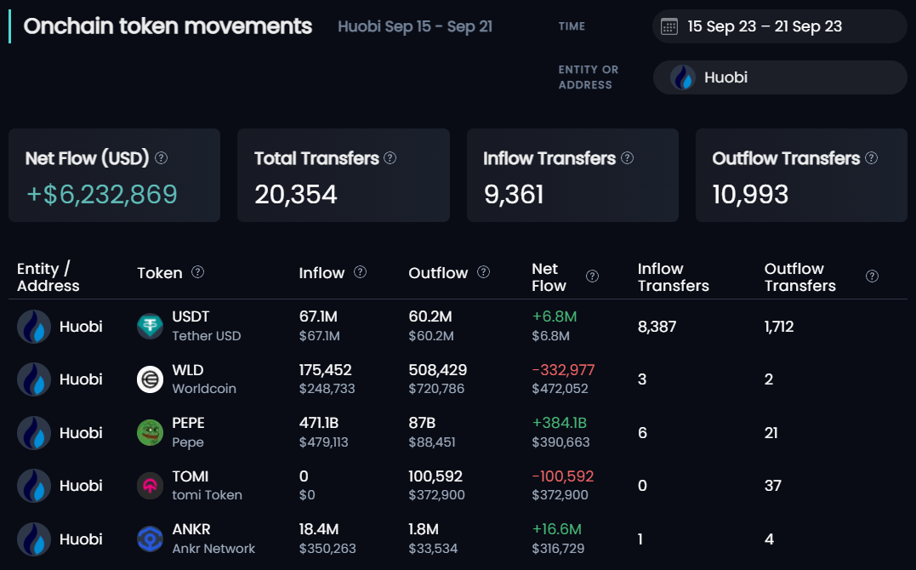Click the help icon next to Net Flow (USD)
Viewport: 916px width, 570px height.
(x=162, y=158)
